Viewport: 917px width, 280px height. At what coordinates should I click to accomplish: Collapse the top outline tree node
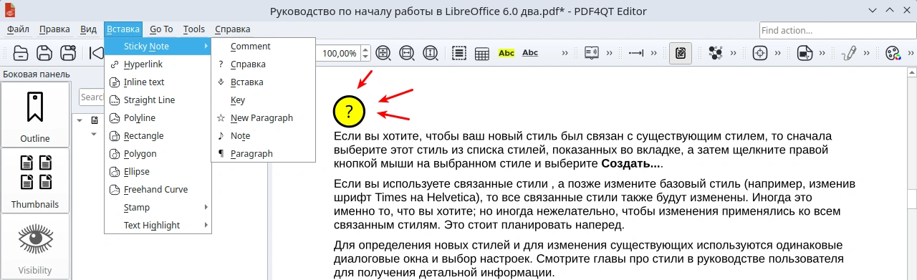[80, 120]
